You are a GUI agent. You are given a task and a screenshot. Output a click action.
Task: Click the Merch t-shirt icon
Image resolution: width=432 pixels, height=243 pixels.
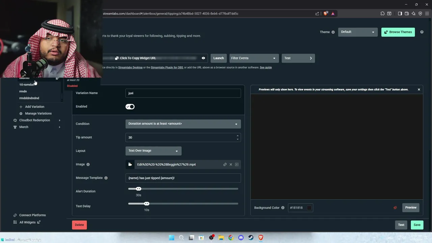15,127
